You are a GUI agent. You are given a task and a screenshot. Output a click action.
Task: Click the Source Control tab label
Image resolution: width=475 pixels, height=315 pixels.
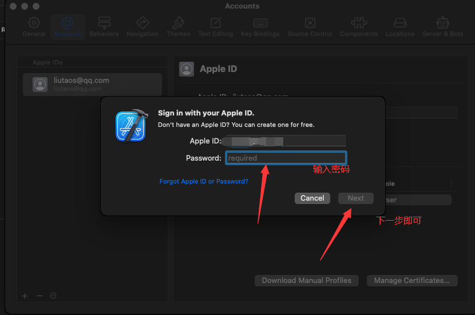pyautogui.click(x=310, y=34)
